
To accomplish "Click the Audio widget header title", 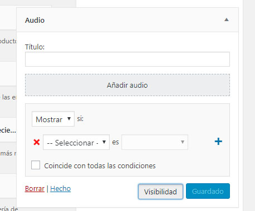I will pyautogui.click(x=35, y=20).
